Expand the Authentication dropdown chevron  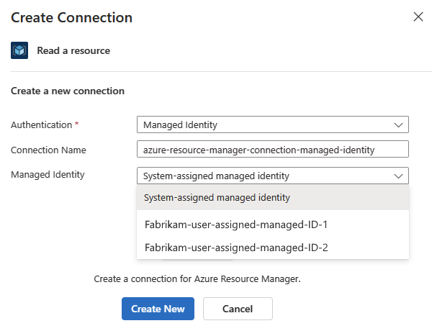tap(399, 124)
